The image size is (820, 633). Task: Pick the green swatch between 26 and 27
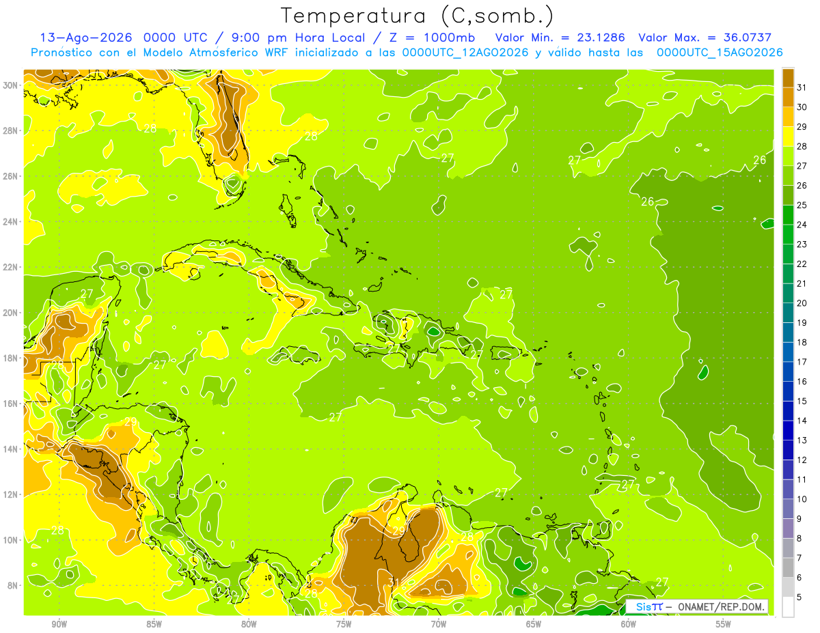[x=789, y=176]
